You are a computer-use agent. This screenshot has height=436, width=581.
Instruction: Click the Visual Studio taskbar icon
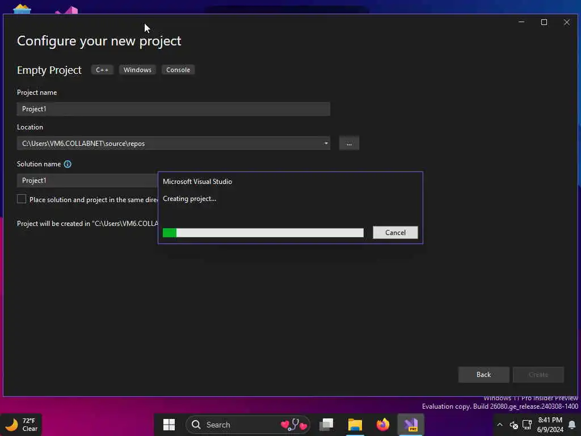coord(411,425)
